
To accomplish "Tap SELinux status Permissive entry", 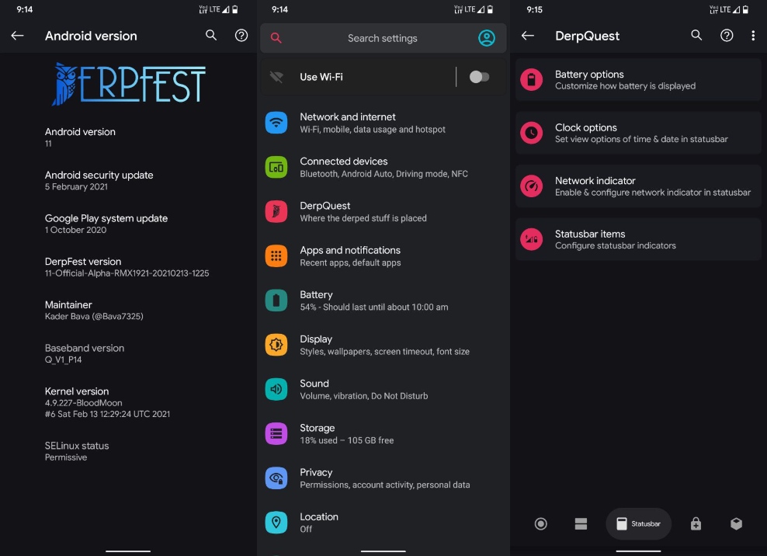I will click(x=77, y=450).
